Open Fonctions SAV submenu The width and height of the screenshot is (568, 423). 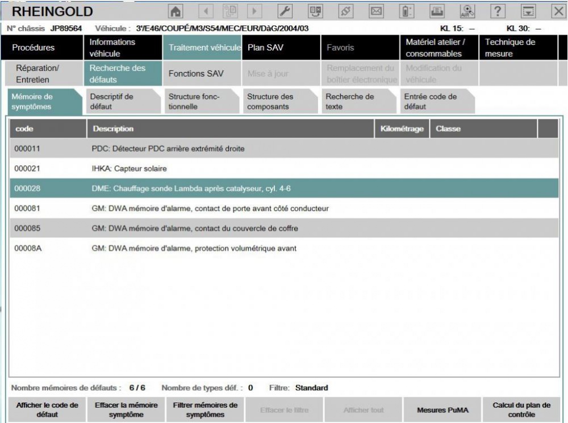click(x=202, y=73)
